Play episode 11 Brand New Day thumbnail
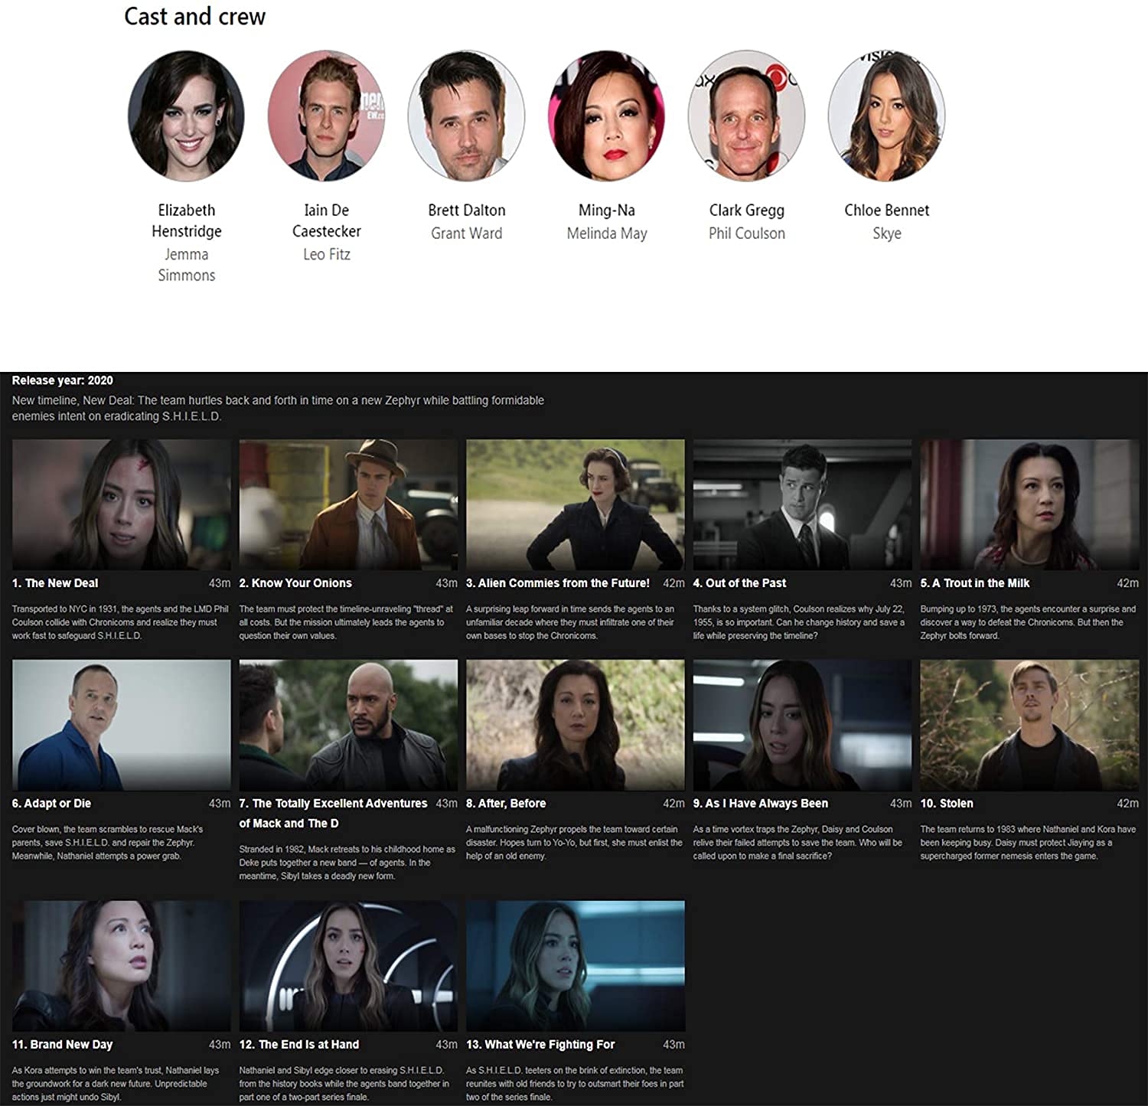1148x1106 pixels. (121, 966)
